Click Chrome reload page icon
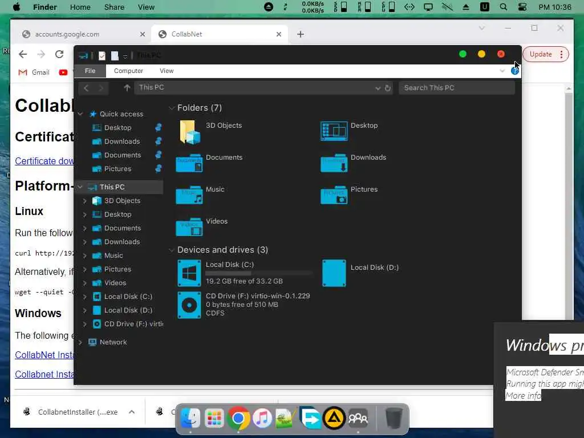The width and height of the screenshot is (584, 438). click(59, 54)
